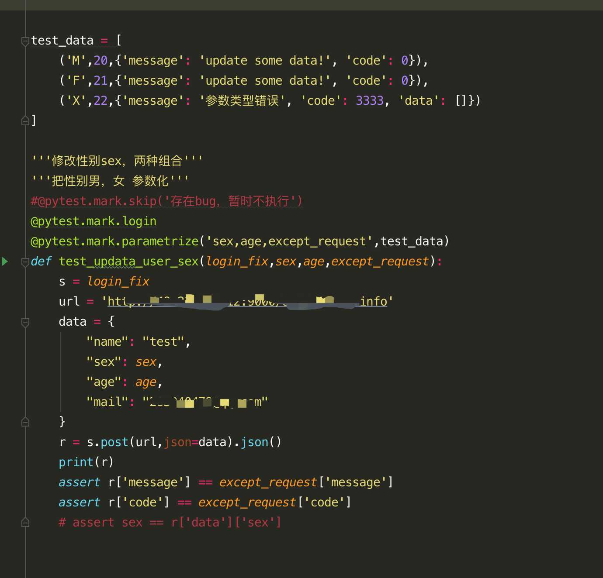Click the data variable in 'data = {' line
The height and width of the screenshot is (578, 603).
coord(73,322)
